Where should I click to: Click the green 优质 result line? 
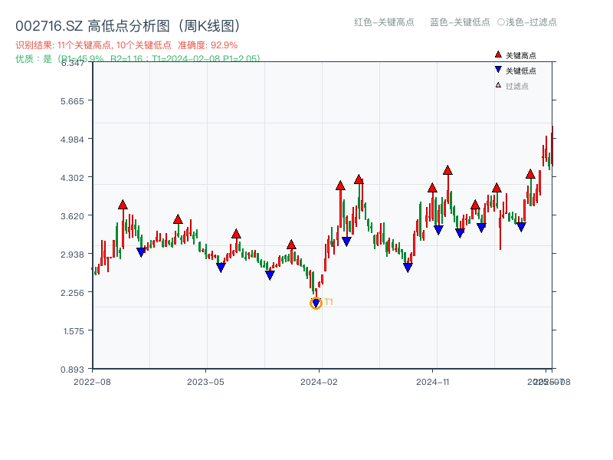pyautogui.click(x=138, y=59)
